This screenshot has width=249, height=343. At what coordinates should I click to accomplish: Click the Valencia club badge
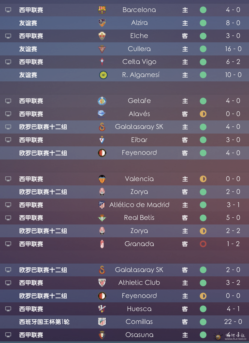[x=102, y=179]
